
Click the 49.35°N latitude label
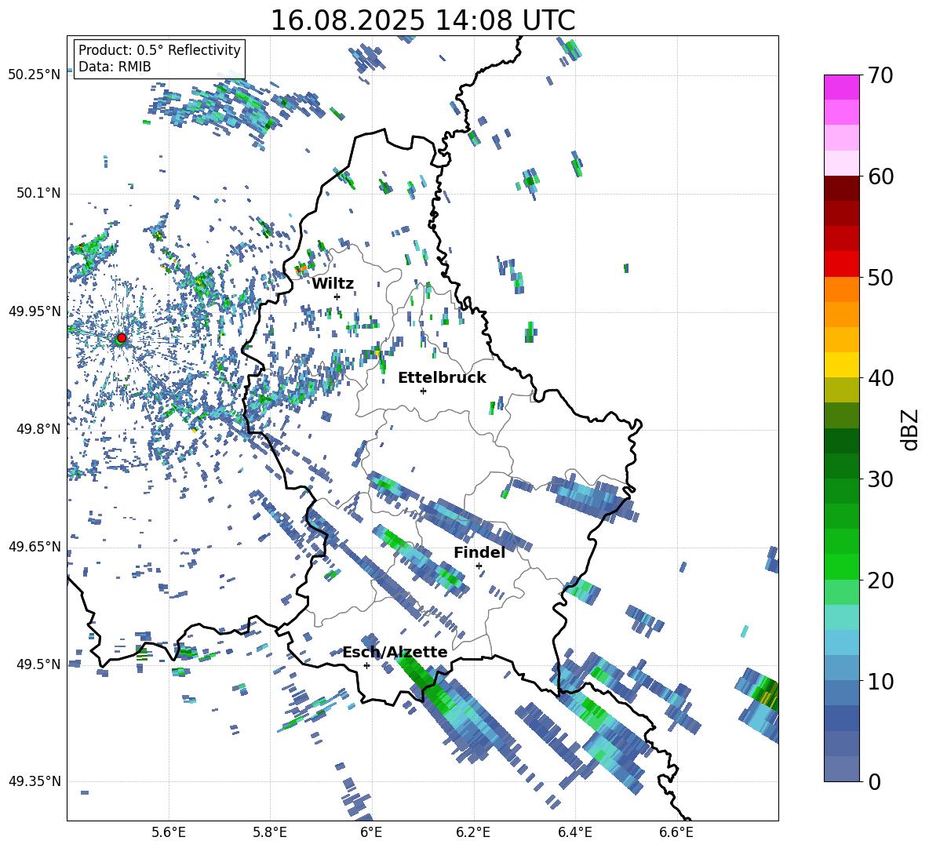[x=35, y=781]
